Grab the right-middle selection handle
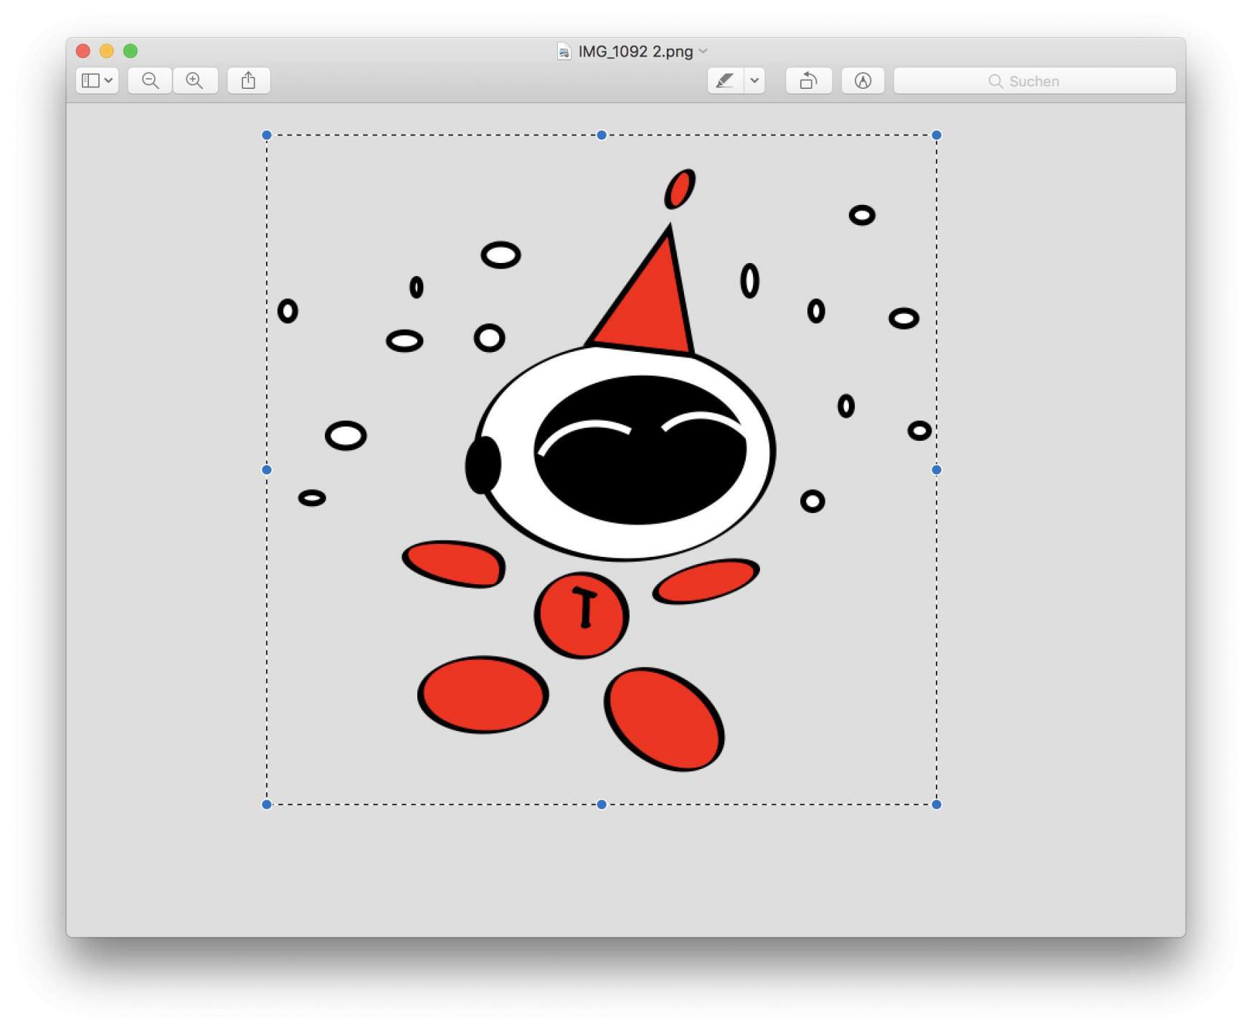 click(x=936, y=469)
